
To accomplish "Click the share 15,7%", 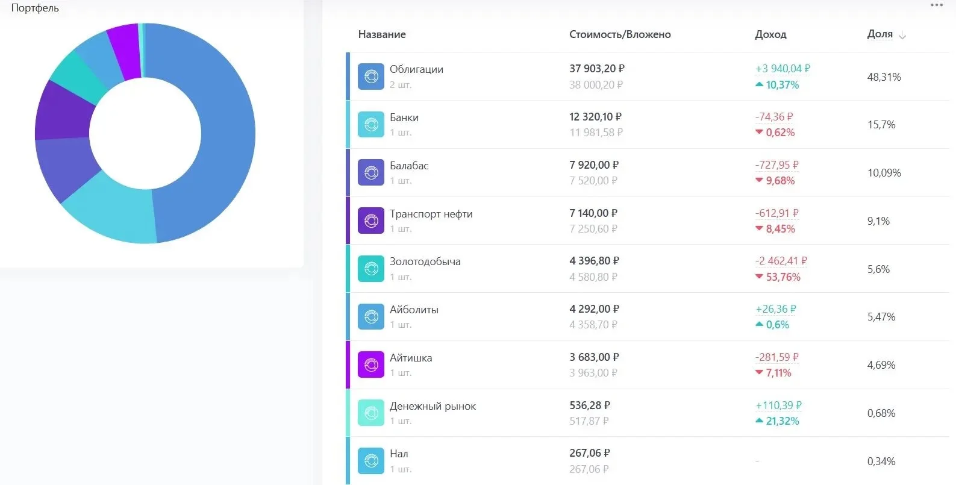I will point(881,125).
